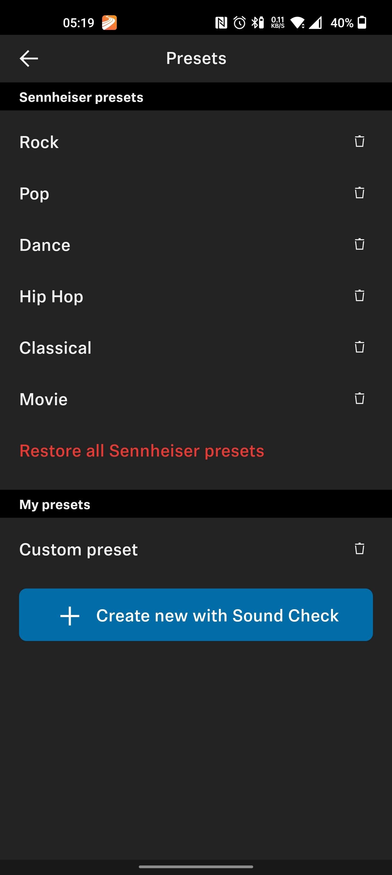Image resolution: width=392 pixels, height=875 pixels.
Task: Delete the Pop preset
Action: [x=359, y=193]
